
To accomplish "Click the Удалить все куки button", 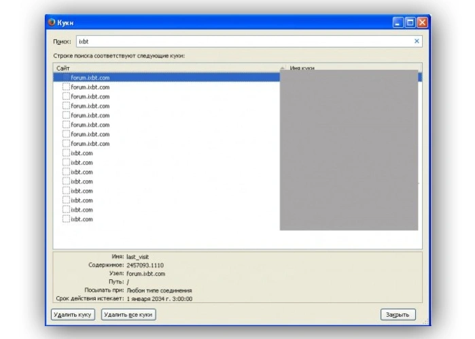I will (128, 315).
